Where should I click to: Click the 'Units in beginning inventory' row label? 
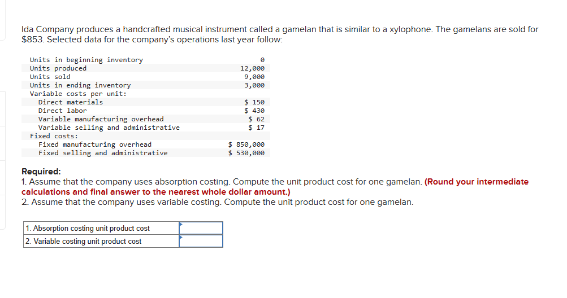pos(86,60)
